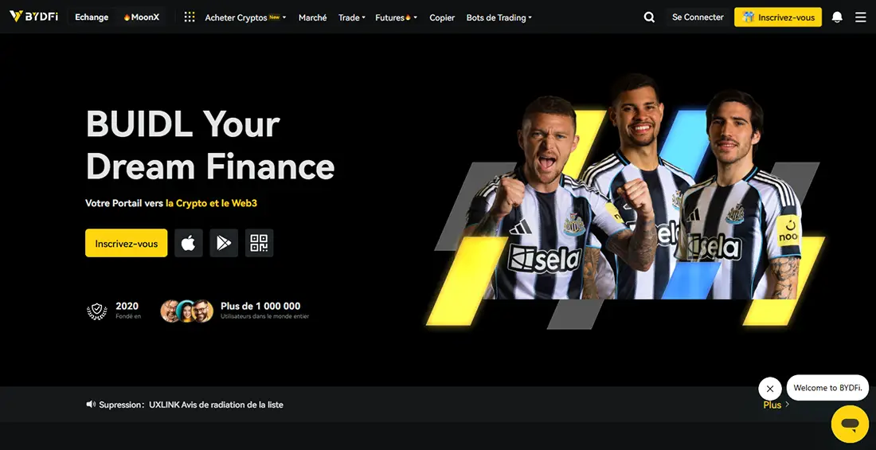Dismiss the Welcome to BYDFi chat popup
The height and width of the screenshot is (450, 876).
point(770,389)
